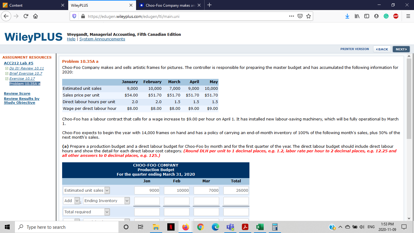Open the Windows Start menu
The height and width of the screenshot is (233, 414).
[7, 227]
